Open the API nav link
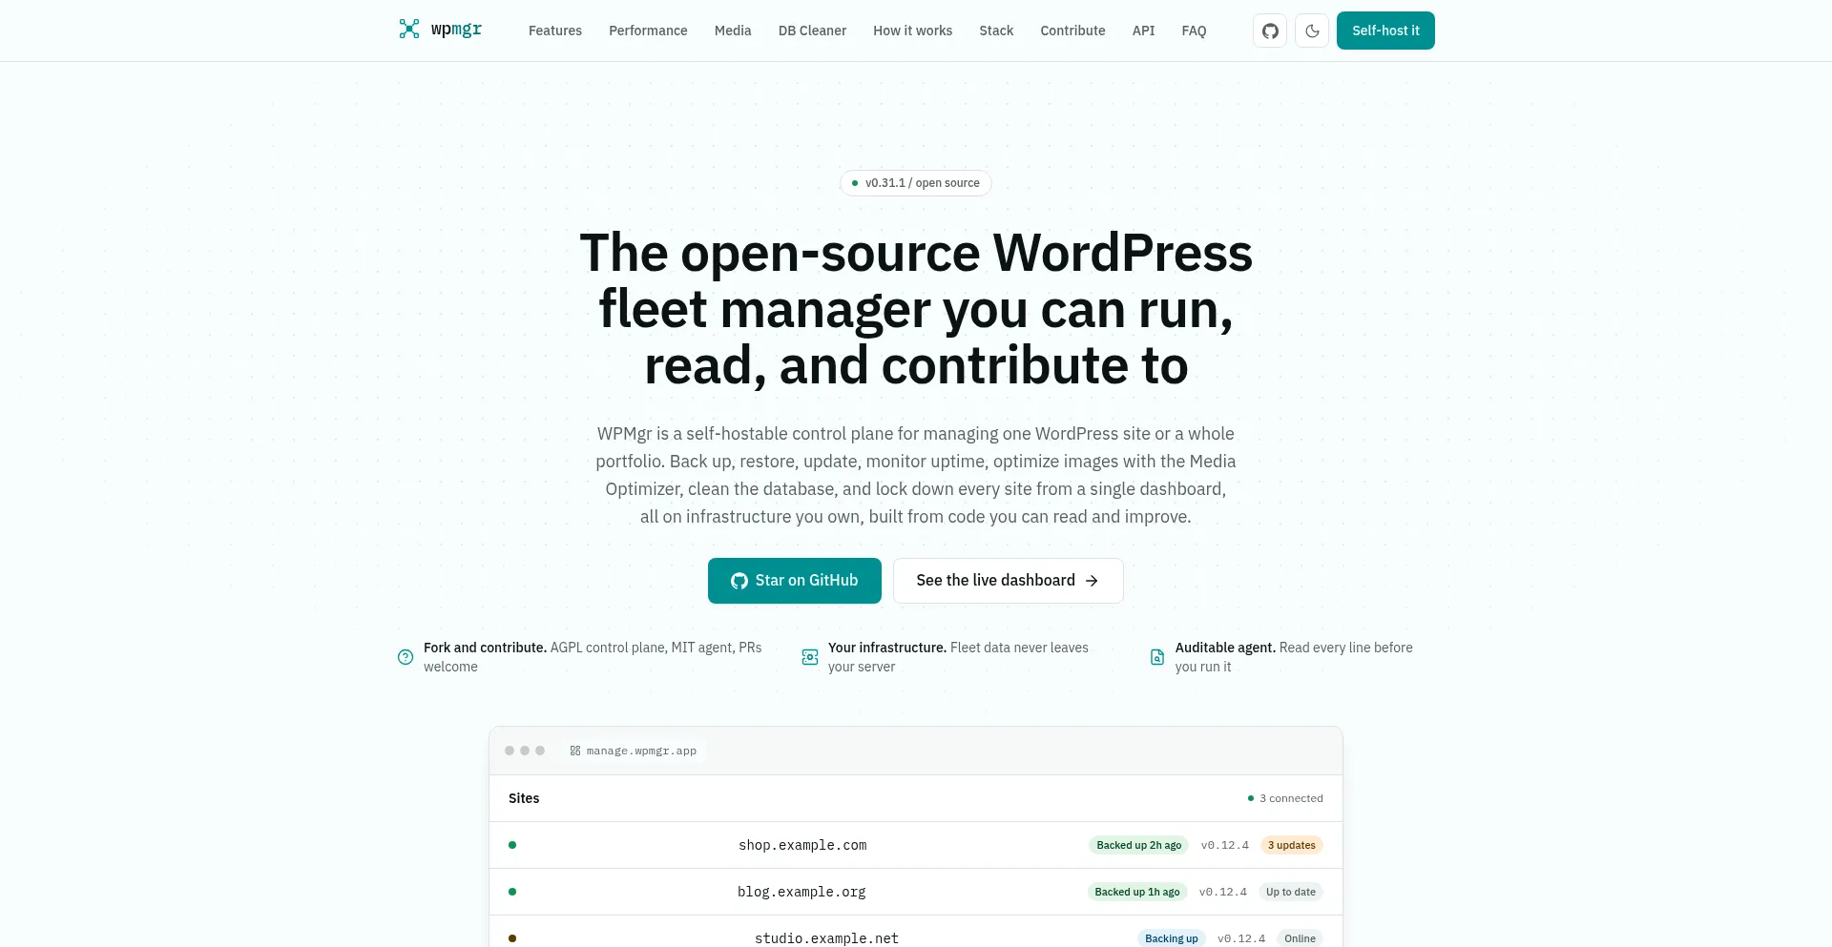1832x947 pixels. (x=1143, y=31)
